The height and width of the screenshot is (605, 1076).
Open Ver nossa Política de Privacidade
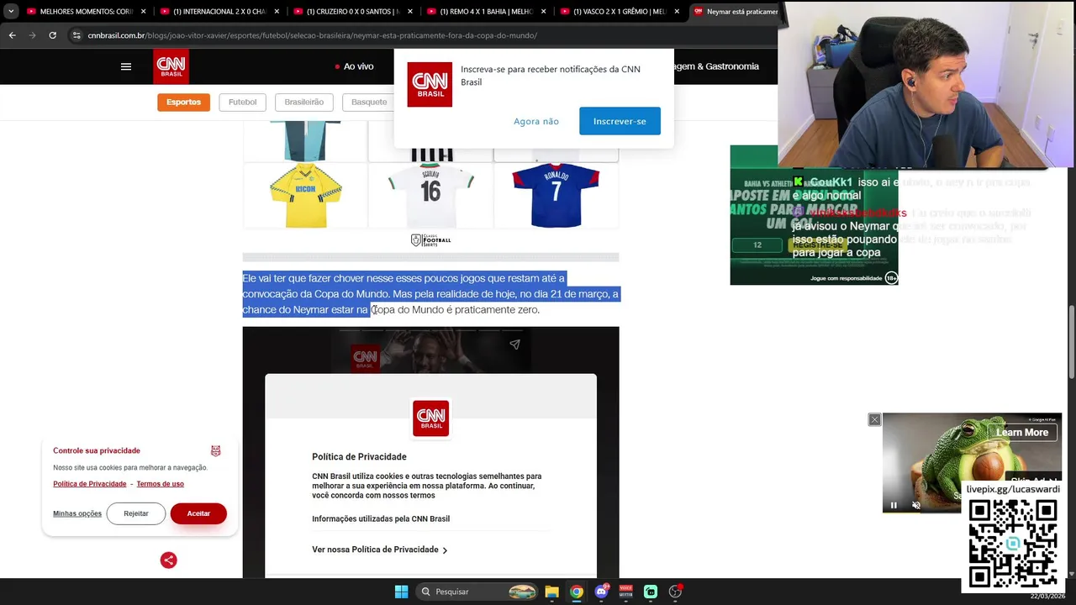pos(380,550)
